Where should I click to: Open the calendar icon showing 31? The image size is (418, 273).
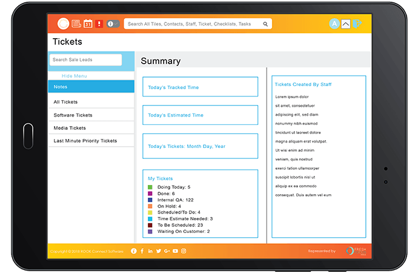point(88,24)
